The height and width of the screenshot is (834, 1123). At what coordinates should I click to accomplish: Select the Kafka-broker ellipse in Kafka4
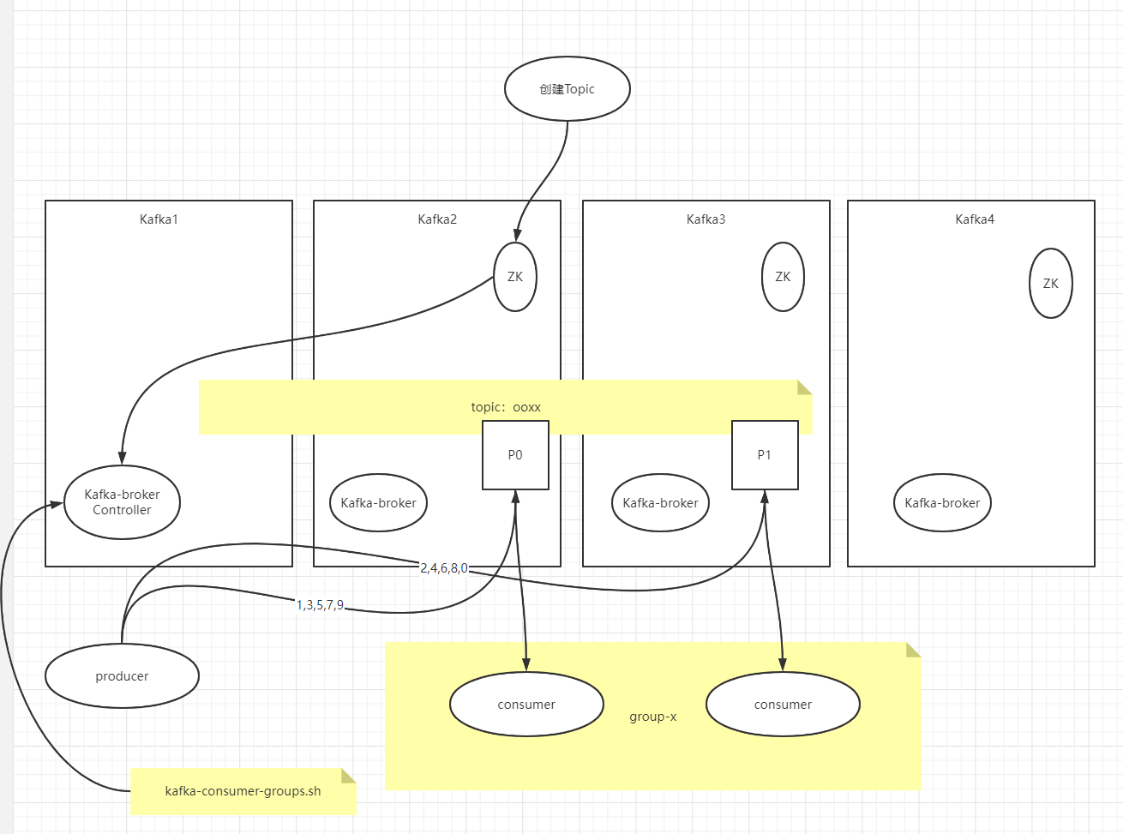(942, 503)
